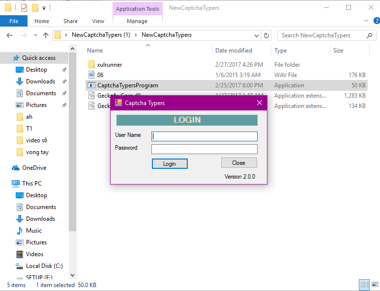
Task: Open recent locations dropdown arrow
Action: pos(35,35)
